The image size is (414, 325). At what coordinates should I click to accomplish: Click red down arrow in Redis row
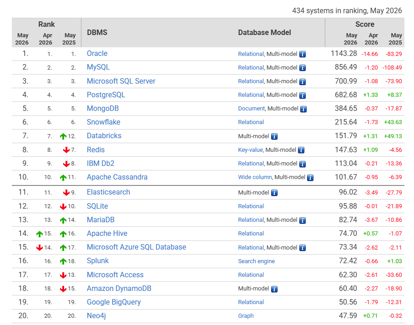pyautogui.click(x=66, y=150)
